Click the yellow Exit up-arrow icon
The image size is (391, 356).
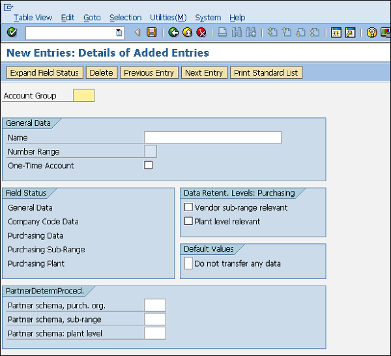[187, 33]
